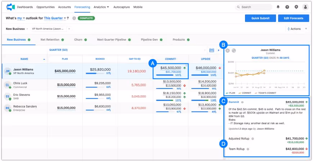Click first round icon in chart panel
The image size is (313, 162).
[228, 50]
